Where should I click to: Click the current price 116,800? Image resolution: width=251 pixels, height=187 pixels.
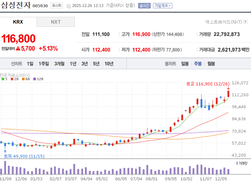pos(18,38)
